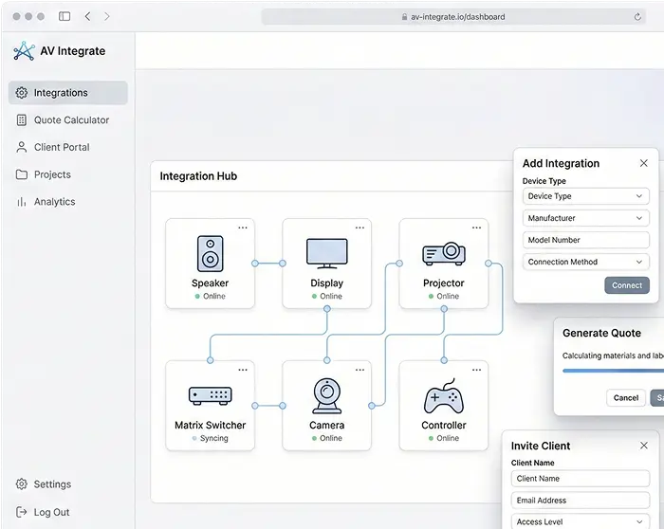The image size is (664, 529).
Task: Click the Email Address input field
Action: [581, 501]
